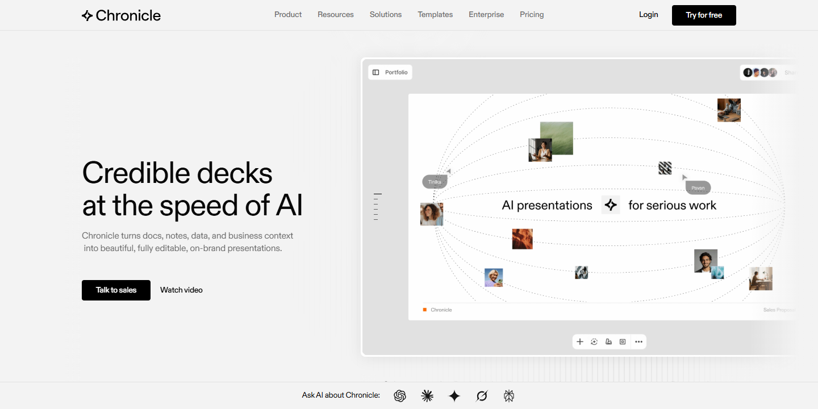The height and width of the screenshot is (409, 818).
Task: Go to the Templates page
Action: click(435, 15)
